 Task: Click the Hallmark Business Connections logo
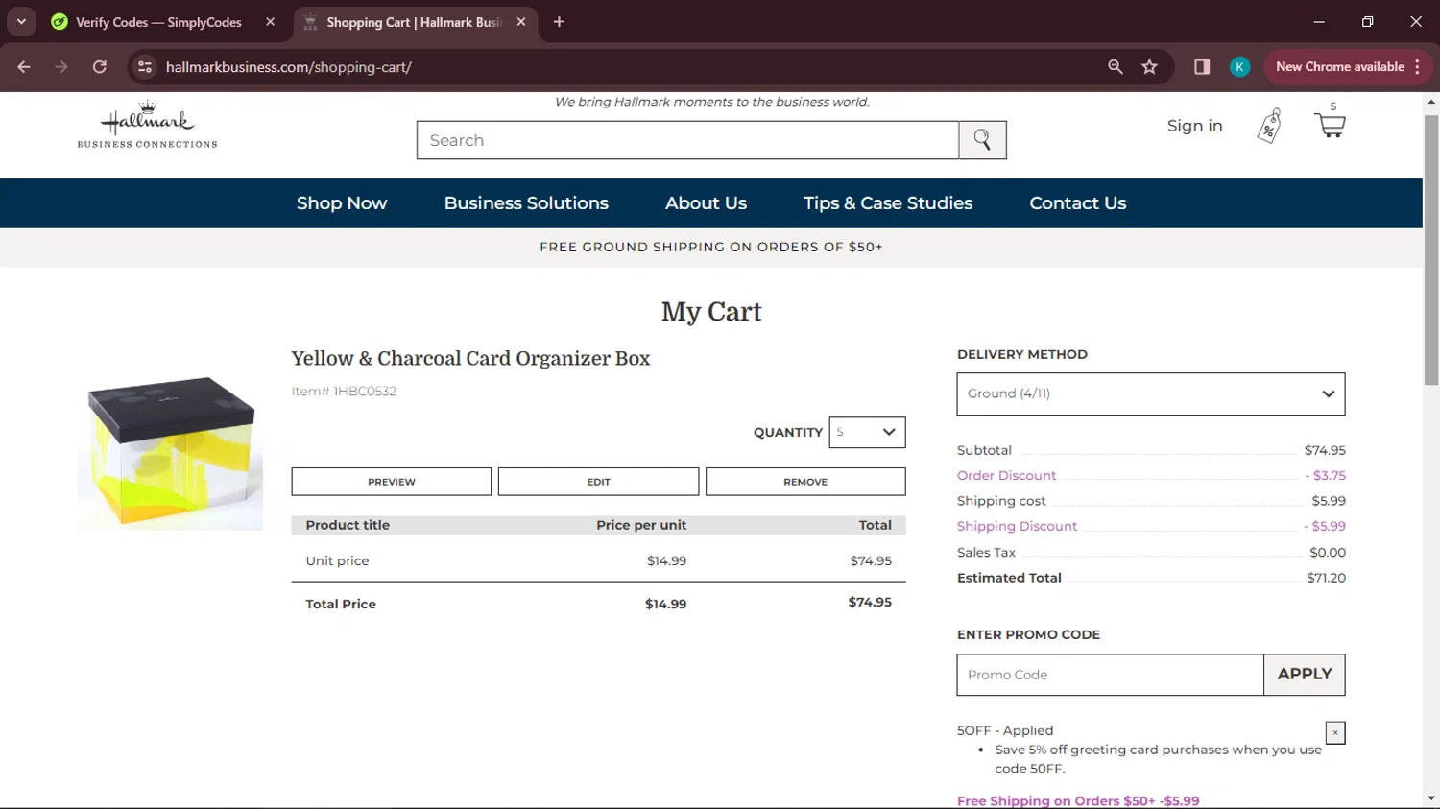pyautogui.click(x=148, y=125)
